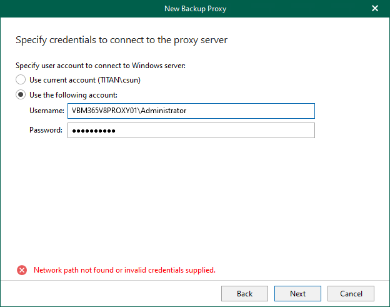This screenshot has height=307, width=390.
Task: Click the red error icon
Action: click(22, 270)
